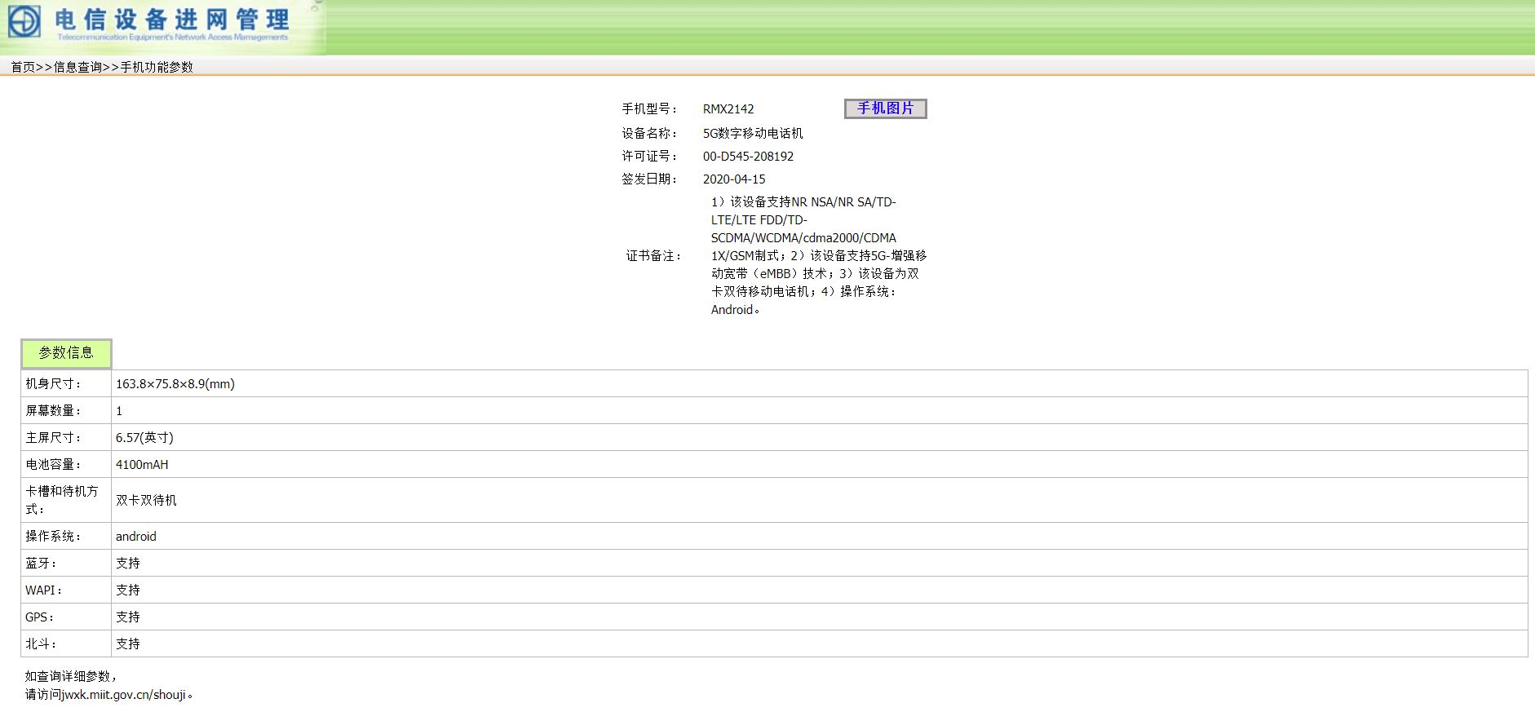The image size is (1535, 712).
Task: Click the 电信设备进网管理 header title
Action: [x=172, y=20]
